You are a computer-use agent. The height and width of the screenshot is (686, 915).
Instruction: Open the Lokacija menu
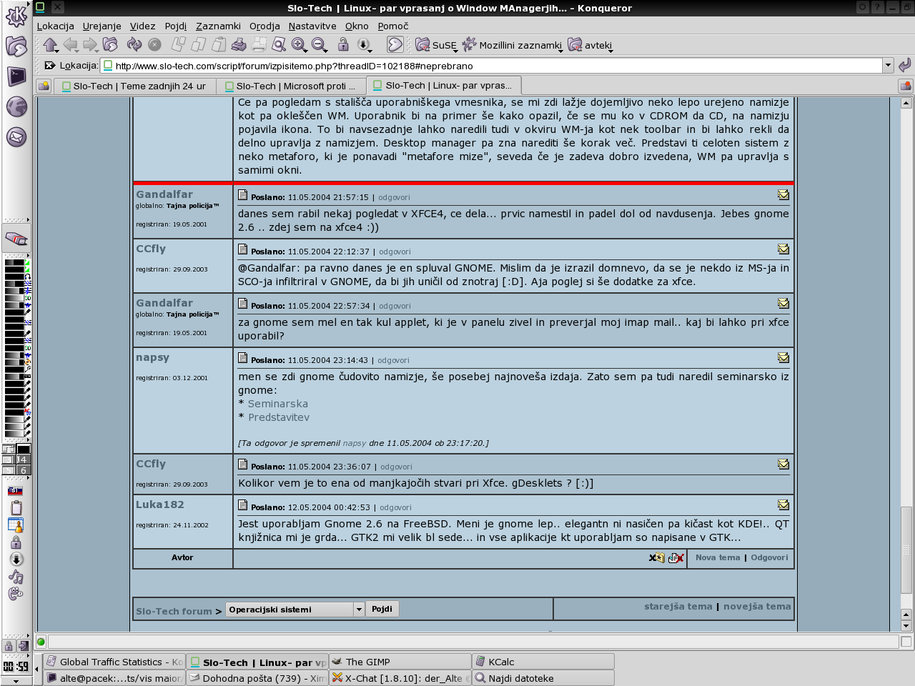[x=56, y=26]
